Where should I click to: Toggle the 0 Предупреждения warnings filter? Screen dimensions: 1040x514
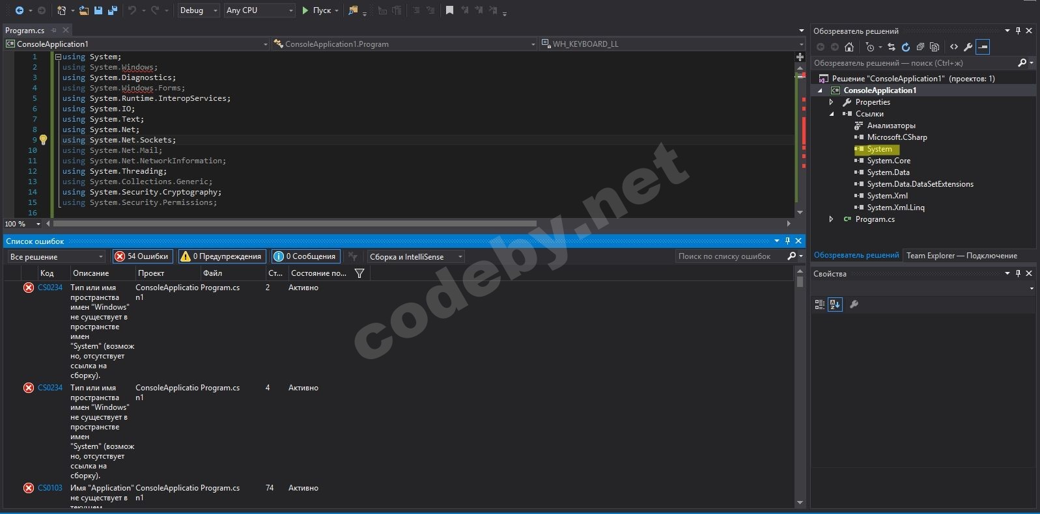[222, 256]
